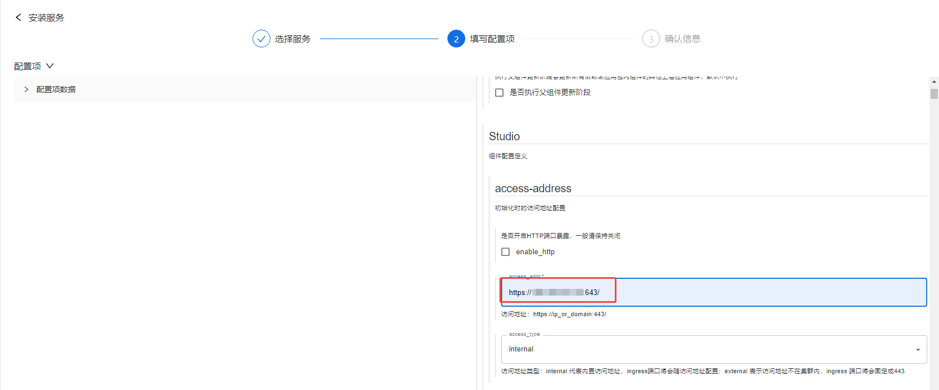939x390 pixels.
Task: Click the 访问地址类型 explanation text
Action: pyautogui.click(x=703, y=371)
